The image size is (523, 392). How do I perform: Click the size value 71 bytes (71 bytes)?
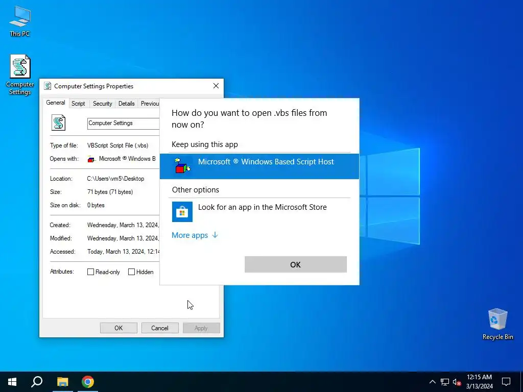coord(110,192)
